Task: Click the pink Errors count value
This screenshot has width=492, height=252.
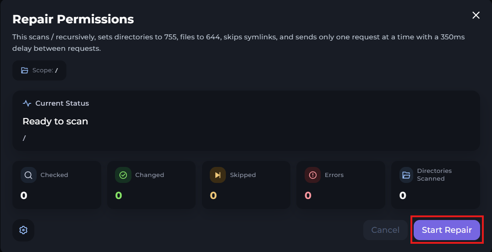Action: [308, 196]
